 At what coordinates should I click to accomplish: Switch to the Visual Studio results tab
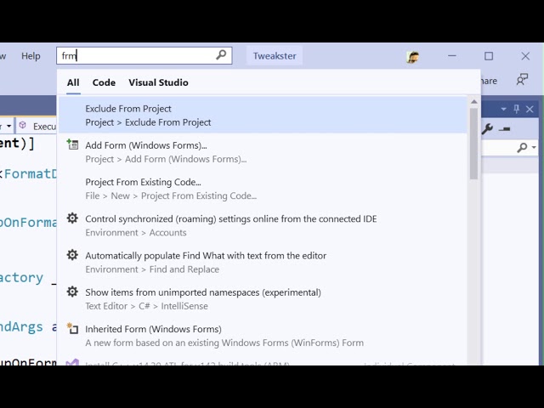(x=158, y=82)
